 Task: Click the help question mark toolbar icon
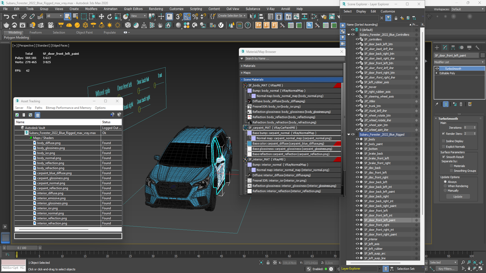tap(248, 25)
